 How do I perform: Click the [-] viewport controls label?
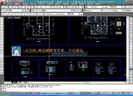[6, 18]
